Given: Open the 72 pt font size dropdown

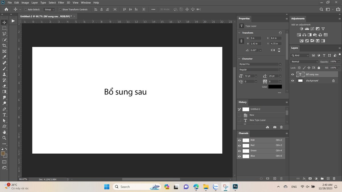Looking at the screenshot, I should (256, 76).
